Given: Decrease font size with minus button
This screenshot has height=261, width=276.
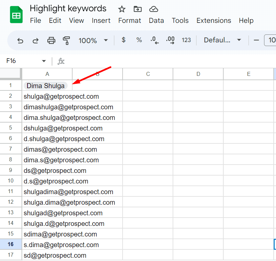Looking at the screenshot, I should tap(256, 40).
